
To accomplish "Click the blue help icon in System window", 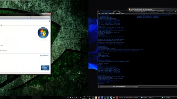I will [x=50, y=21].
